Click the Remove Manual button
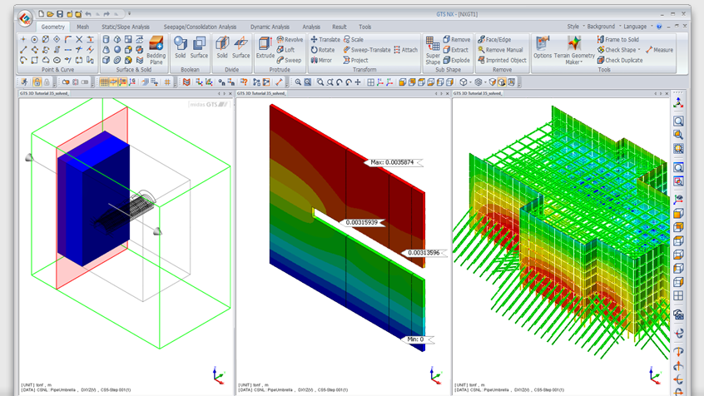The width and height of the screenshot is (704, 396). click(x=501, y=50)
